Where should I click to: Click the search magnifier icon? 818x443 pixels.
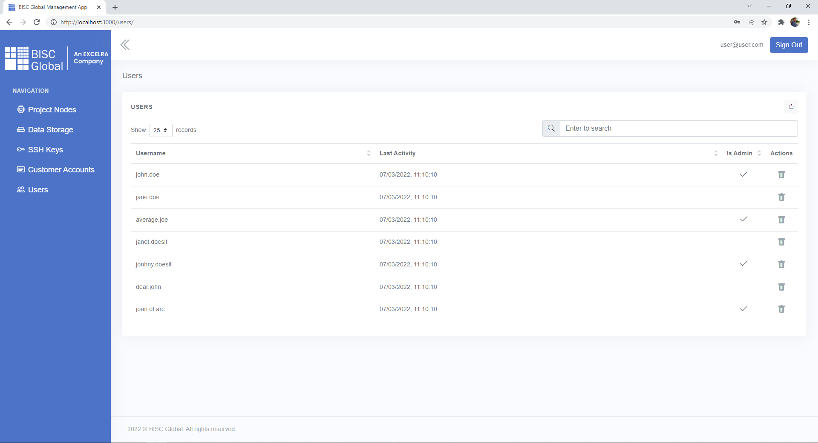click(x=551, y=129)
